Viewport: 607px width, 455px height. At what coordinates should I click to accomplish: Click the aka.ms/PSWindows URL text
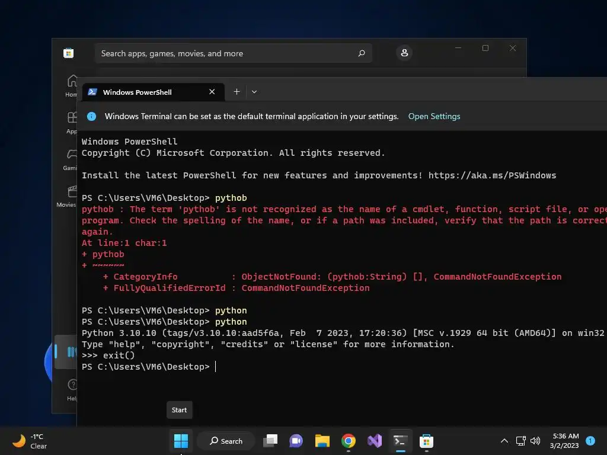click(x=492, y=175)
